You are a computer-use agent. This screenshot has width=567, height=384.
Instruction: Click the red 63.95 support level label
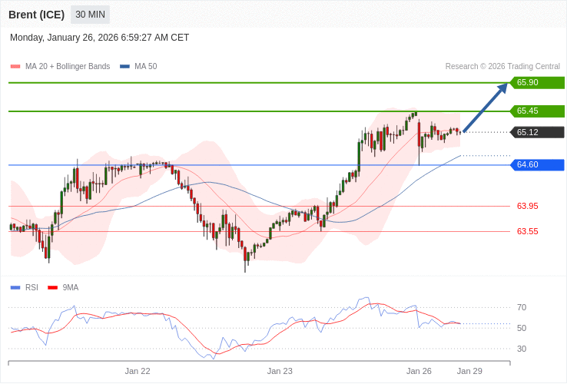(527, 206)
